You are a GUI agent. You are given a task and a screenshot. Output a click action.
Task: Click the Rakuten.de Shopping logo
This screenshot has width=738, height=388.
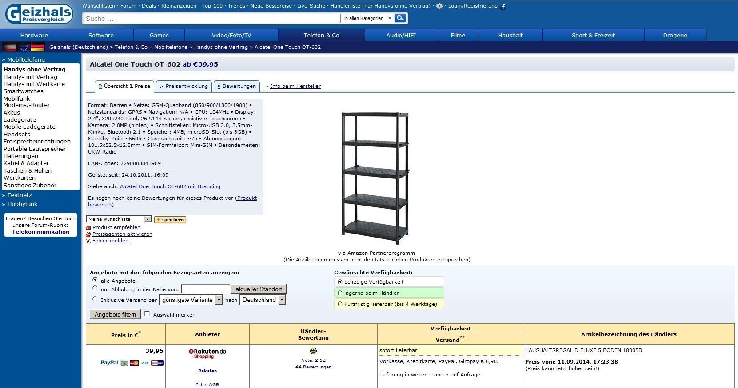coord(207,353)
